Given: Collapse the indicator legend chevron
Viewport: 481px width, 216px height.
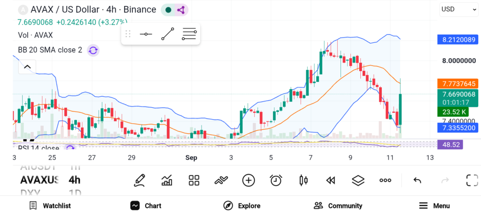Looking at the screenshot, I should tap(27, 67).
